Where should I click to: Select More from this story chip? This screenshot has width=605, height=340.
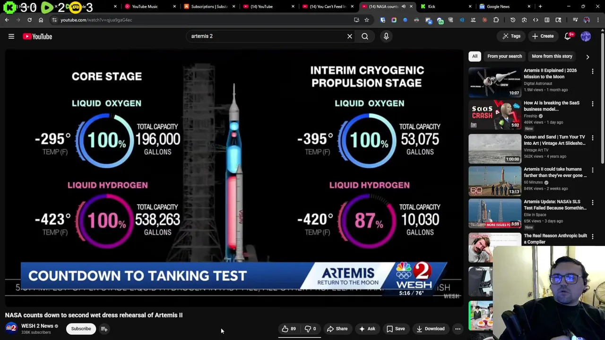click(x=552, y=56)
